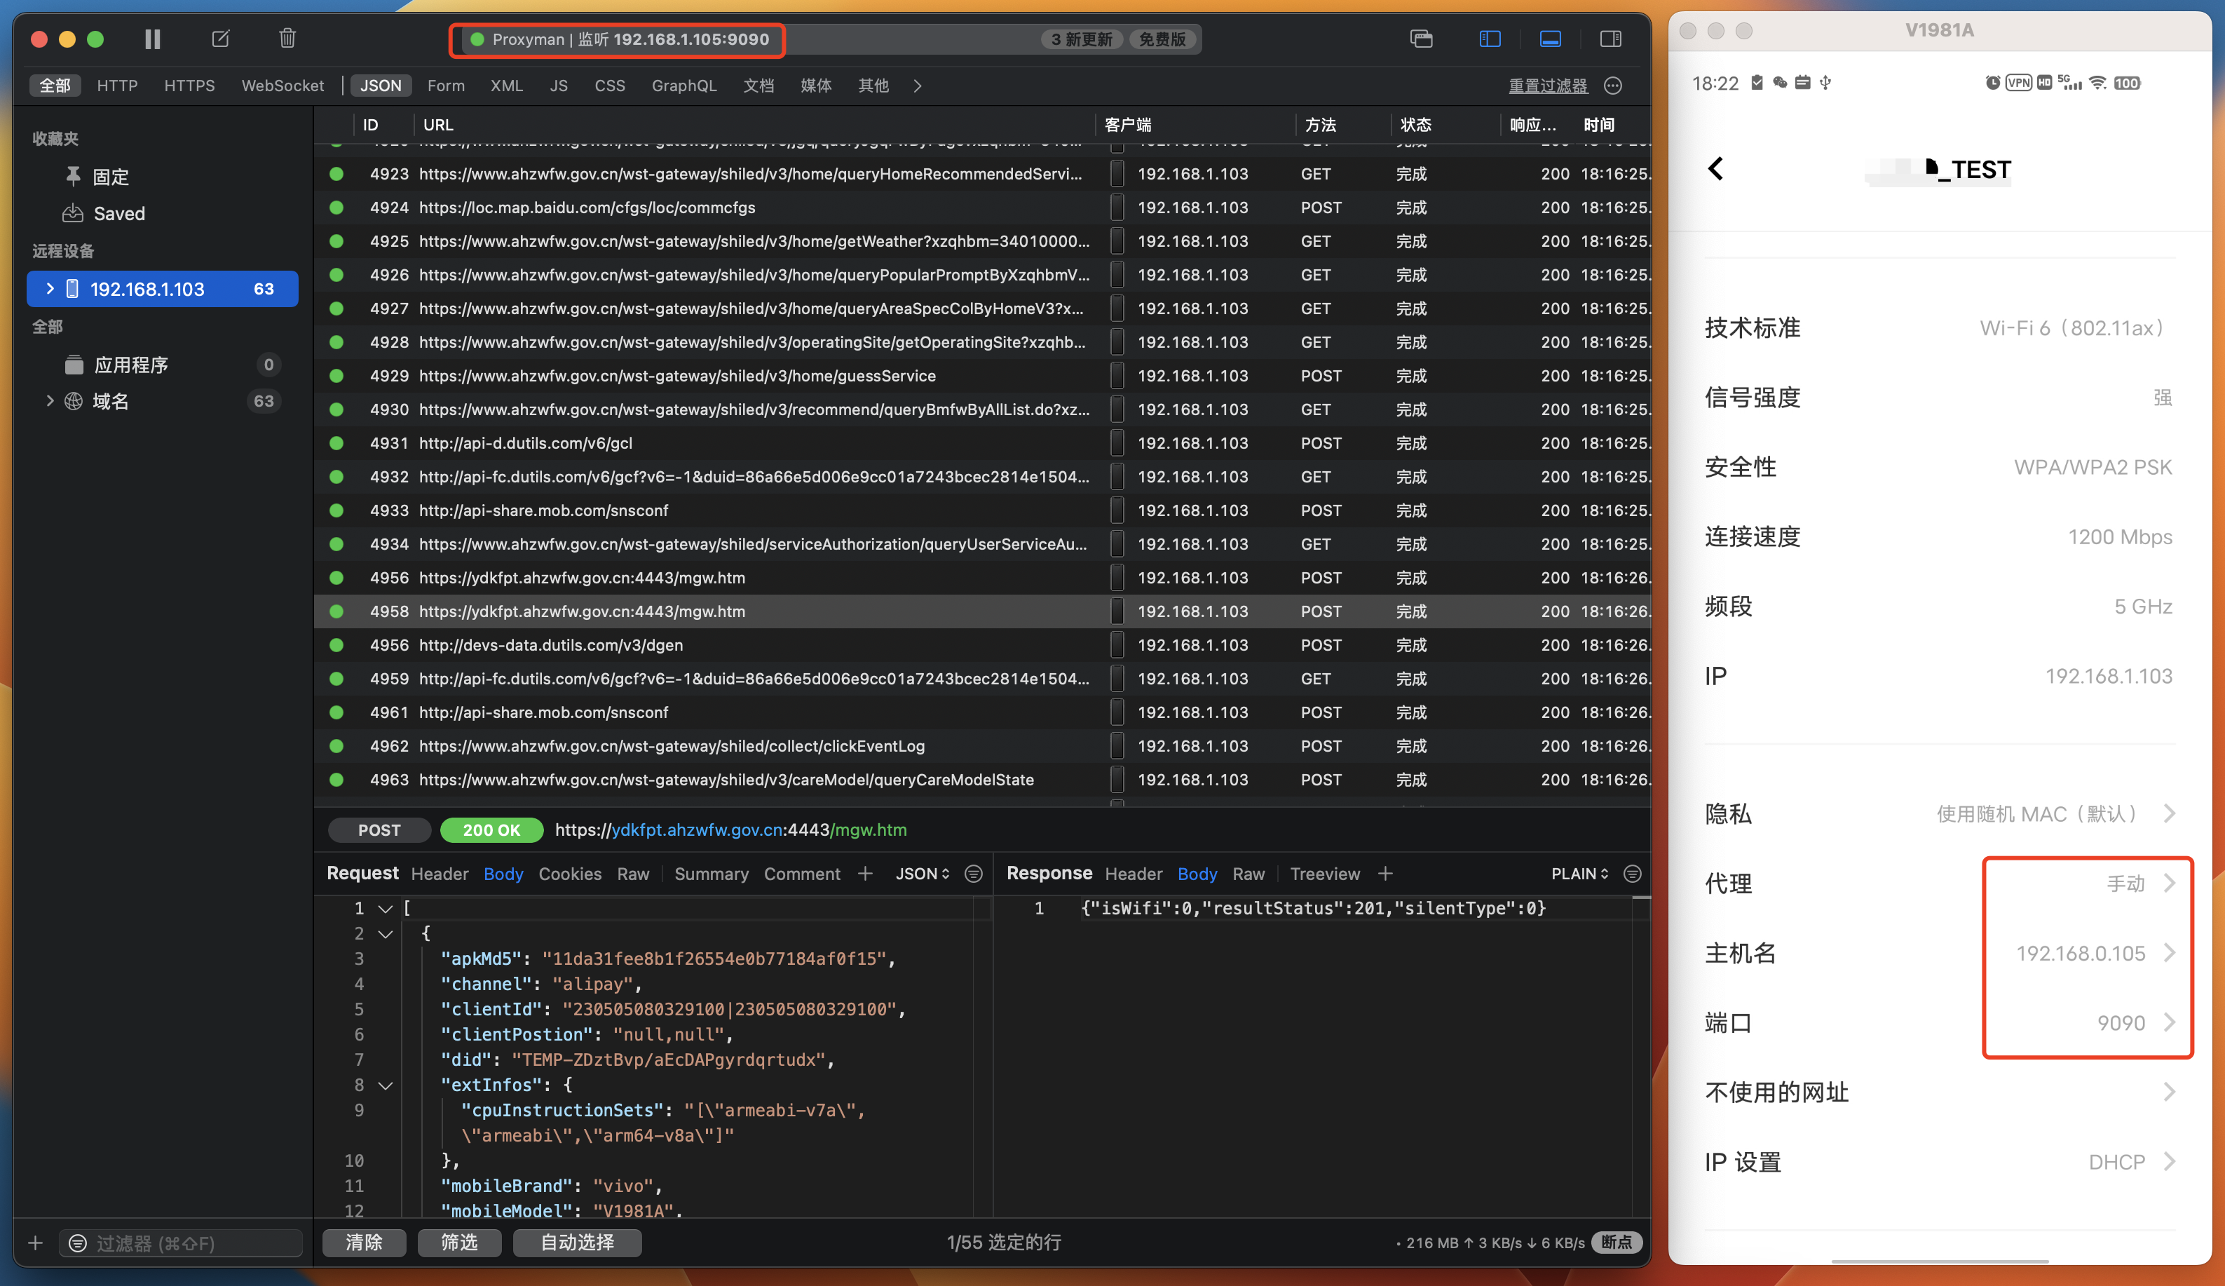Click the filter options ellipsis icon
This screenshot has width=2225, height=1286.
[1613, 86]
